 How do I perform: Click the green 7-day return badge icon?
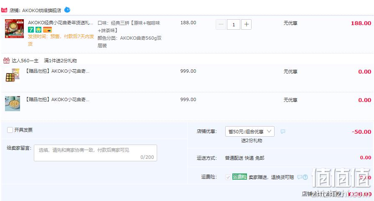pyautogui.click(x=31, y=30)
